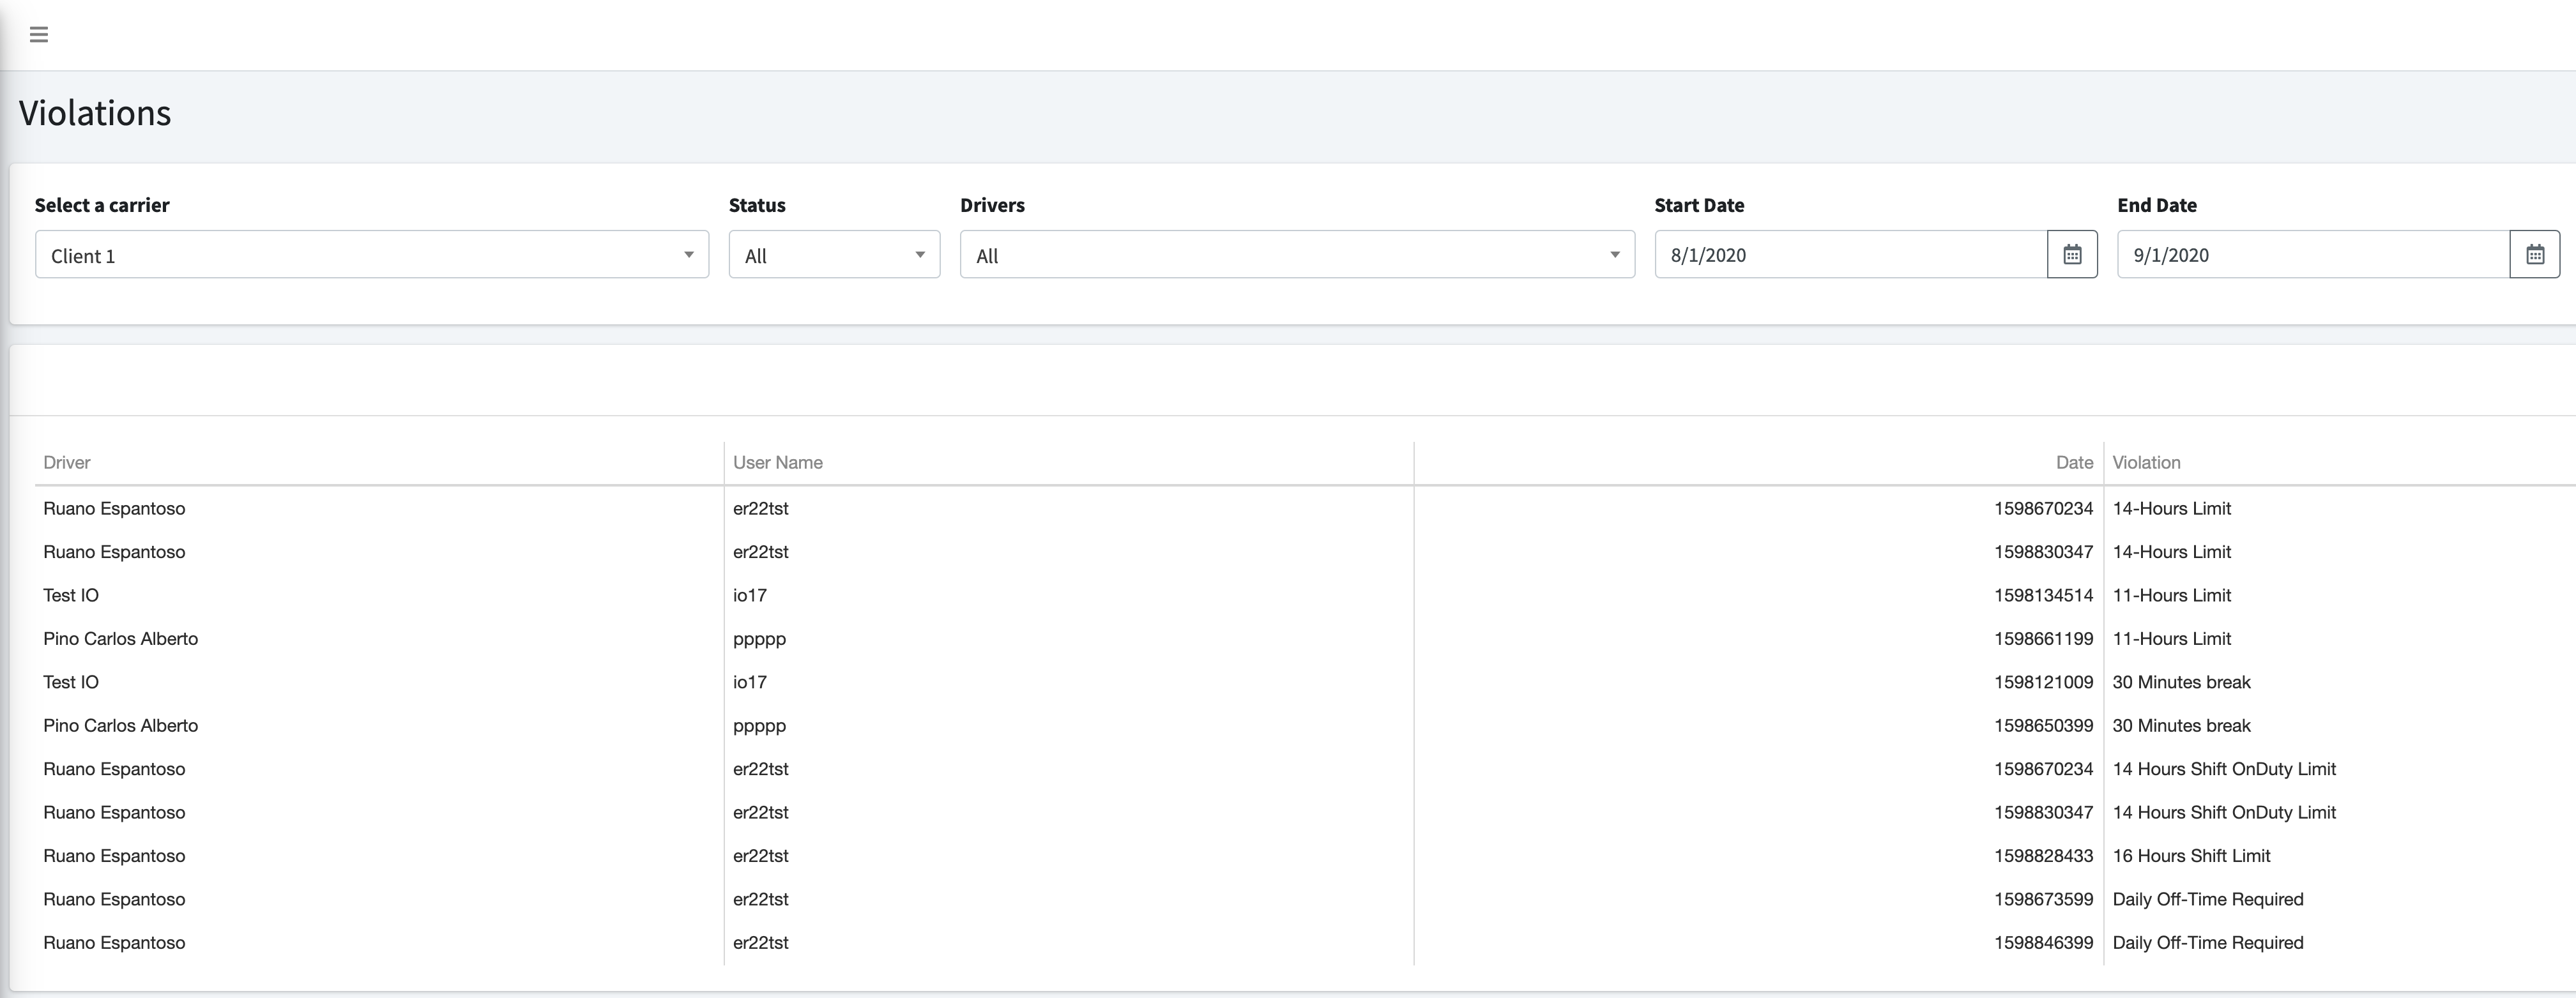Click the first ppppp user name cell
The height and width of the screenshot is (998, 2576).
pyautogui.click(x=759, y=639)
